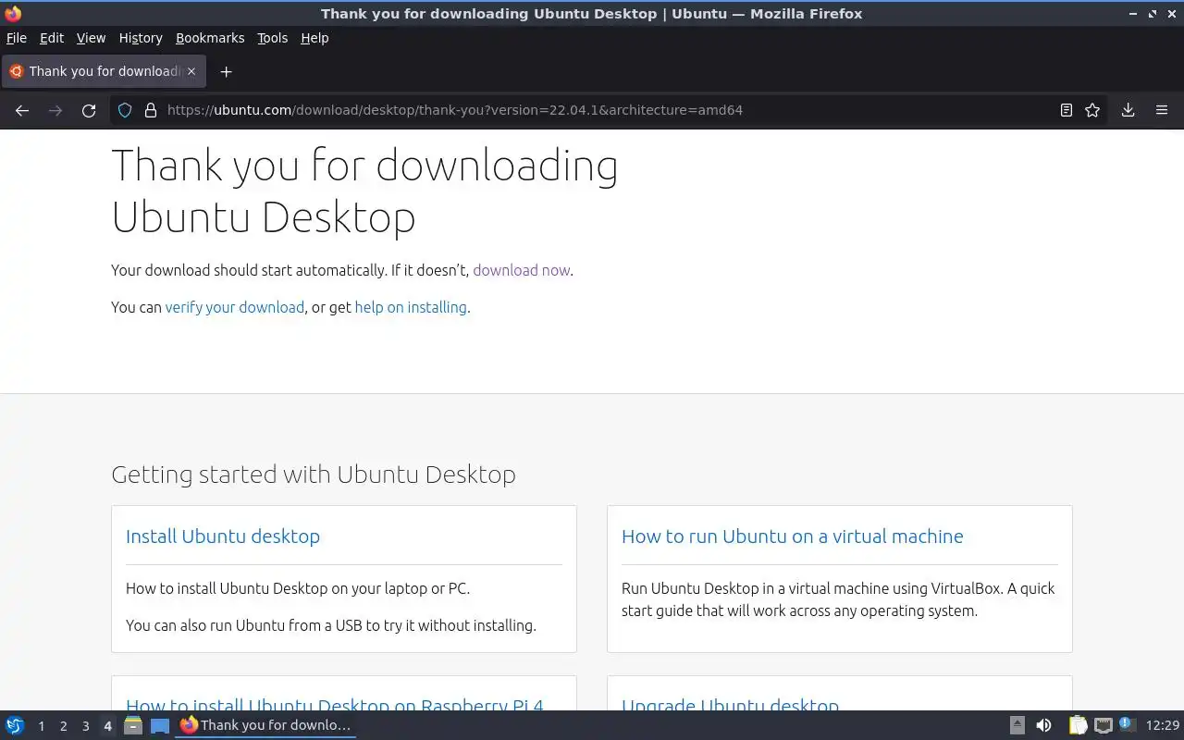This screenshot has width=1184, height=740.
Task: Open removable media eject tray icon
Action: (1017, 725)
